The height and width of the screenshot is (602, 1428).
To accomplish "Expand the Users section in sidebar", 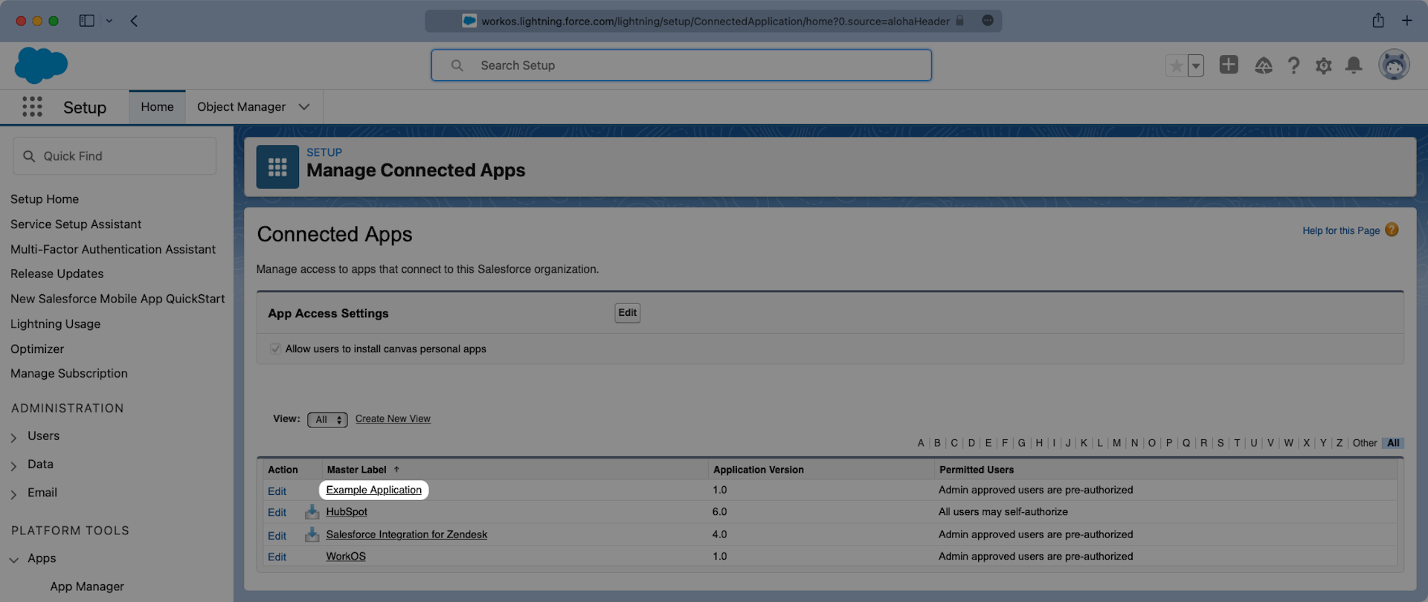I will tap(14, 438).
